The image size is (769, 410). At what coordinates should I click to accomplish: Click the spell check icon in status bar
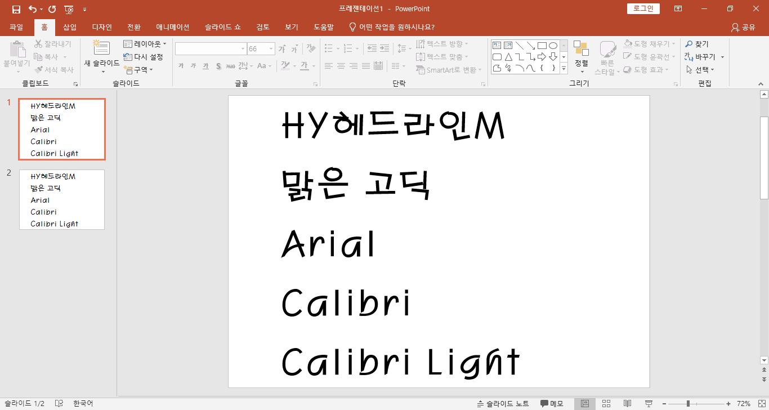coord(59,404)
